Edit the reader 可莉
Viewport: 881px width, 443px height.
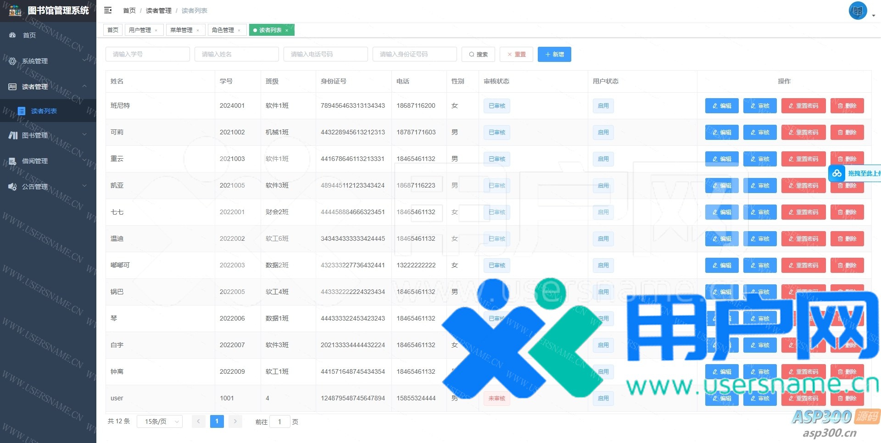pos(722,133)
